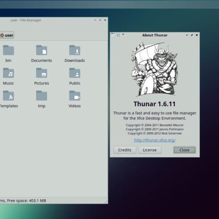Close About Thunar via titlebar X

click(197, 35)
